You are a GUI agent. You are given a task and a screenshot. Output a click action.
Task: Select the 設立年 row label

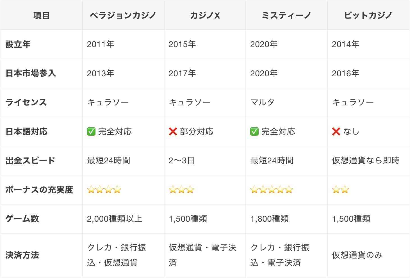[18, 44]
